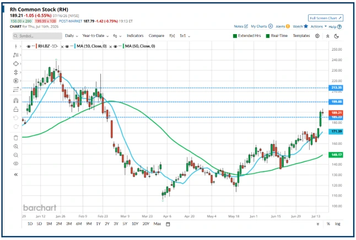This screenshot has width=356, height=240.
Task: Open the shapes drawing tool
Action: coord(15,63)
